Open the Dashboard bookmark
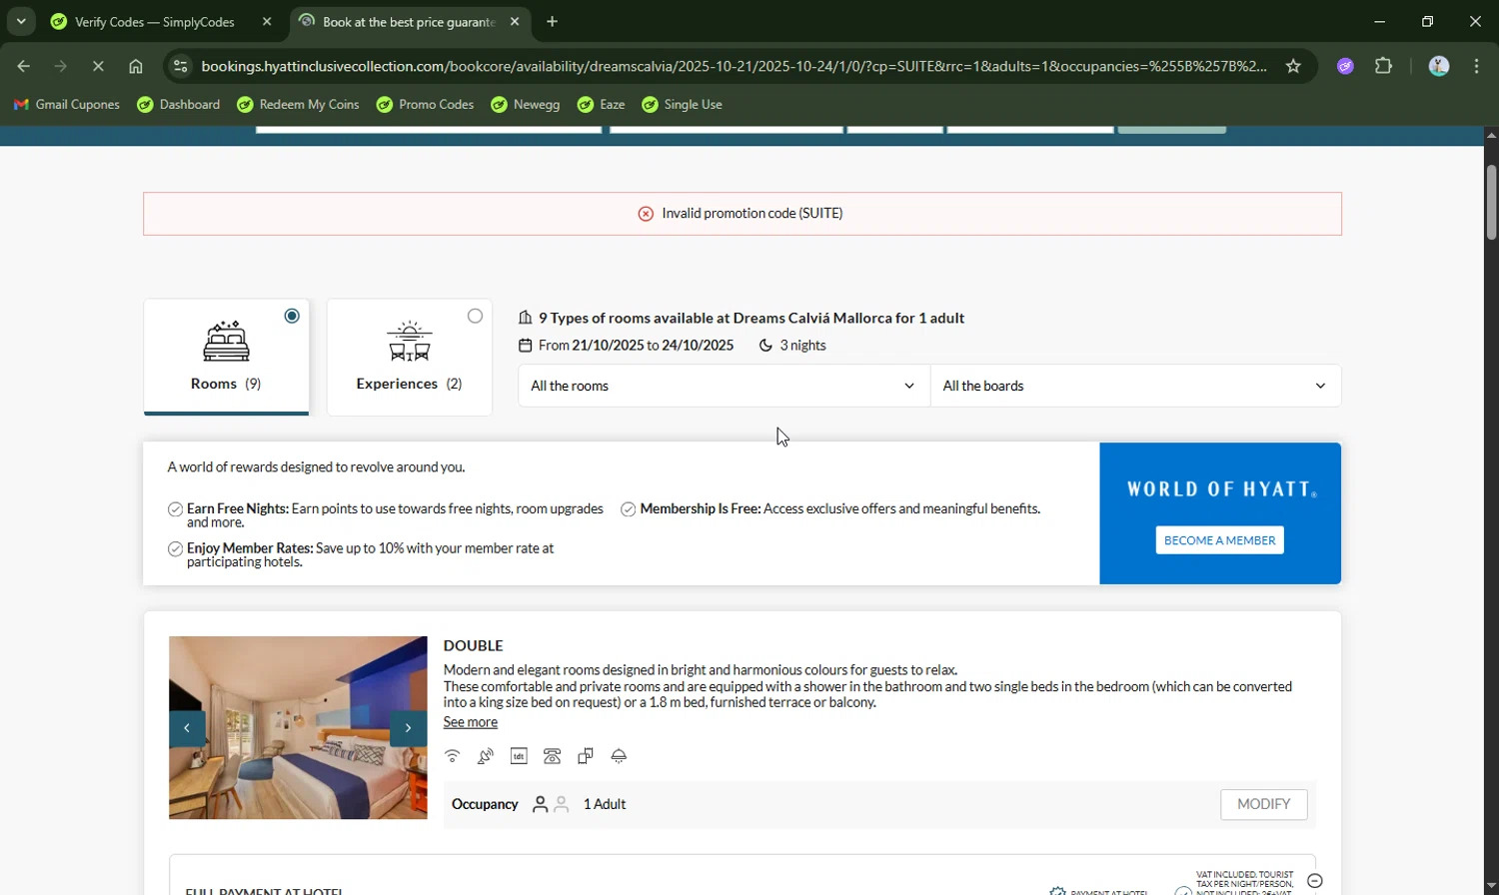This screenshot has height=895, width=1499. (x=179, y=105)
